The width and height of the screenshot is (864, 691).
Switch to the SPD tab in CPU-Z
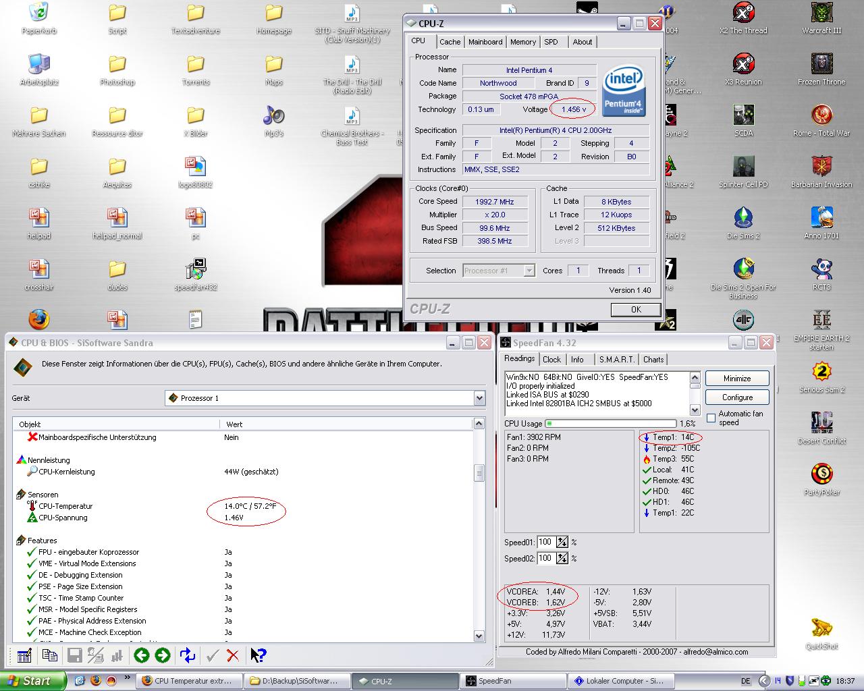[x=551, y=42]
